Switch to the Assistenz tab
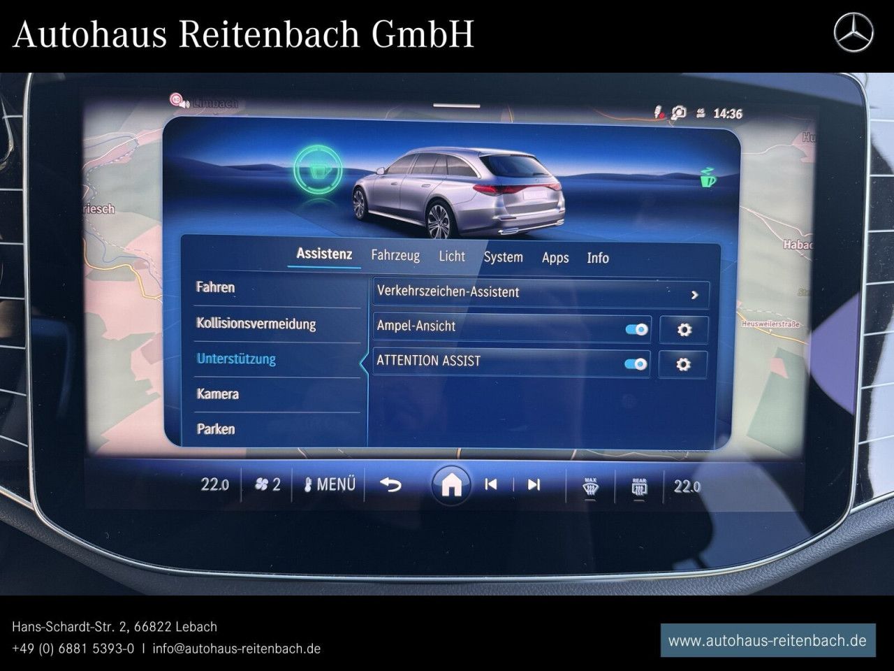Screen dimensions: 894x671 tap(324, 254)
